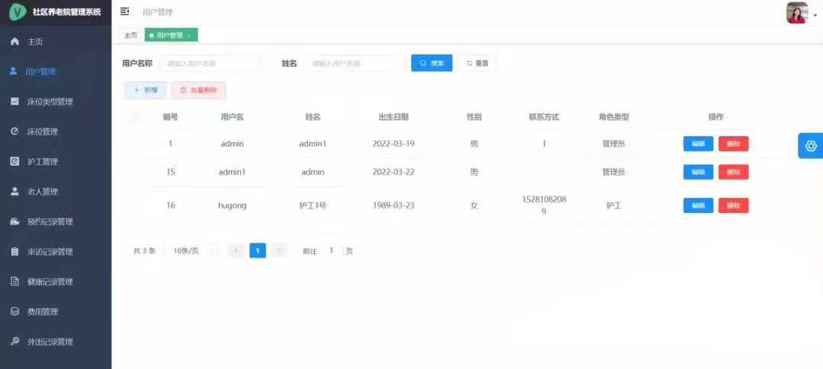Click the key icon beside 外出记录管理

point(14,342)
